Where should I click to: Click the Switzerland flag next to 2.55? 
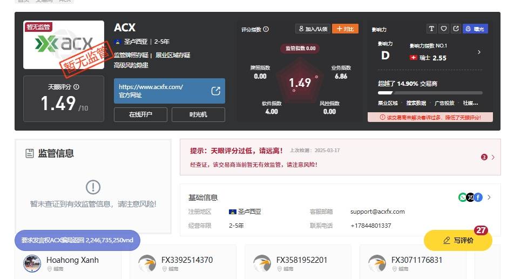[x=413, y=58]
